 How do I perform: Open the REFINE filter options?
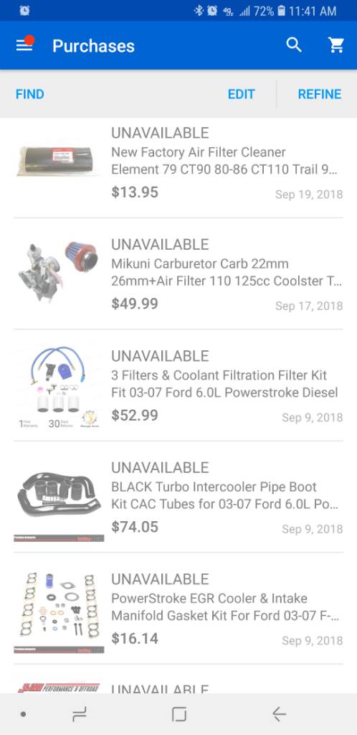(320, 94)
